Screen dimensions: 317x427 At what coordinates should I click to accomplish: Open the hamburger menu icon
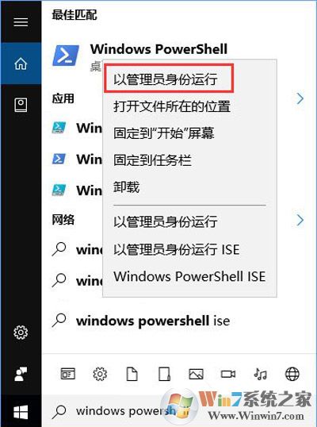21,21
